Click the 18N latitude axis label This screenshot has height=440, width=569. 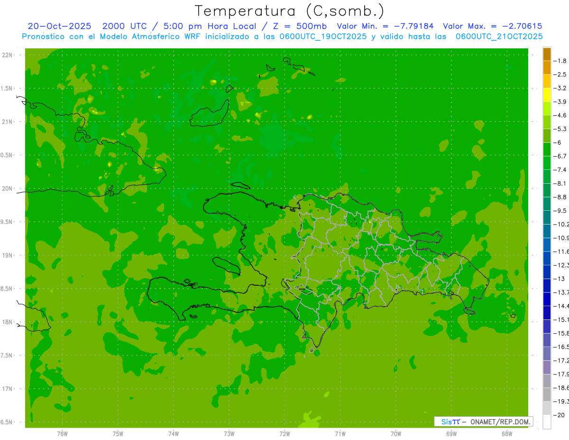[8, 322]
